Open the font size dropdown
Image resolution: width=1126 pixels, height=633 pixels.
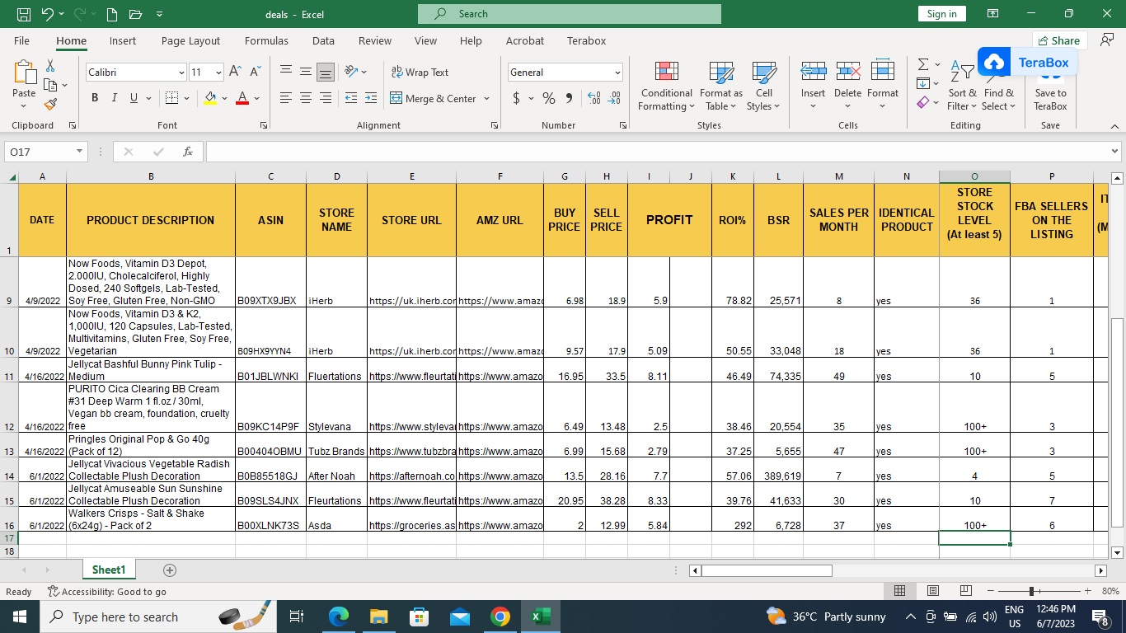coord(218,73)
